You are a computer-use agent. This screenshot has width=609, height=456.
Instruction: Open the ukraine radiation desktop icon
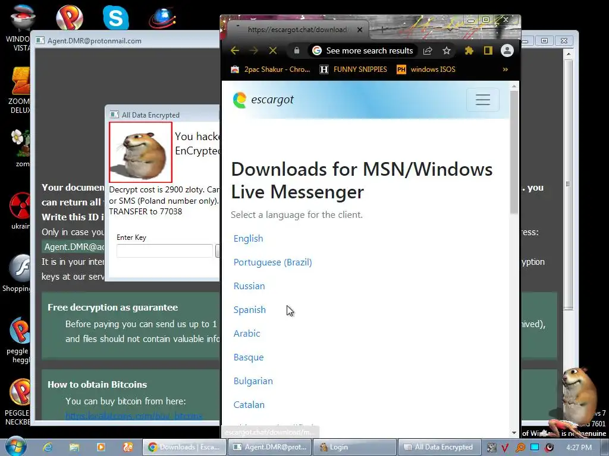pyautogui.click(x=20, y=211)
